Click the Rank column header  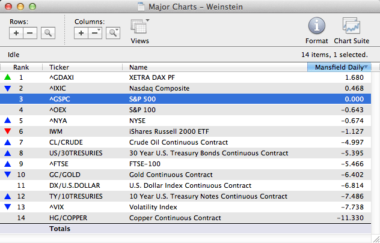click(x=22, y=67)
